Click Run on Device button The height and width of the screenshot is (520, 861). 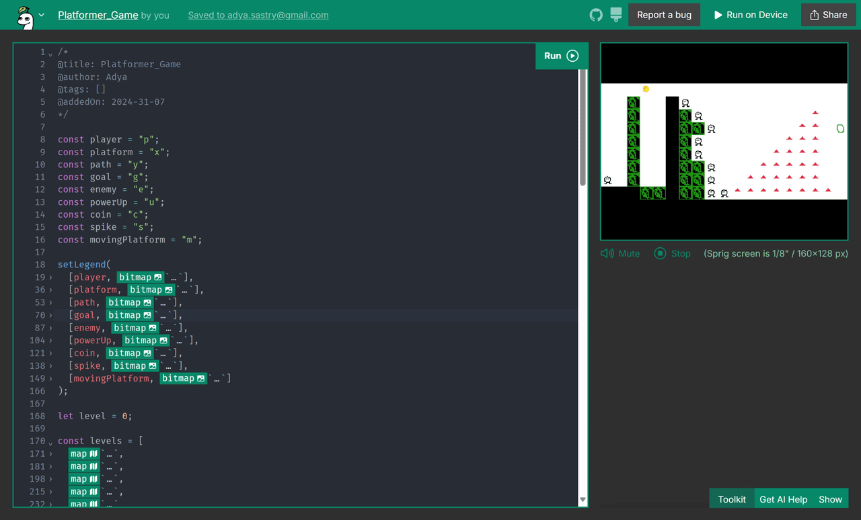[750, 15]
